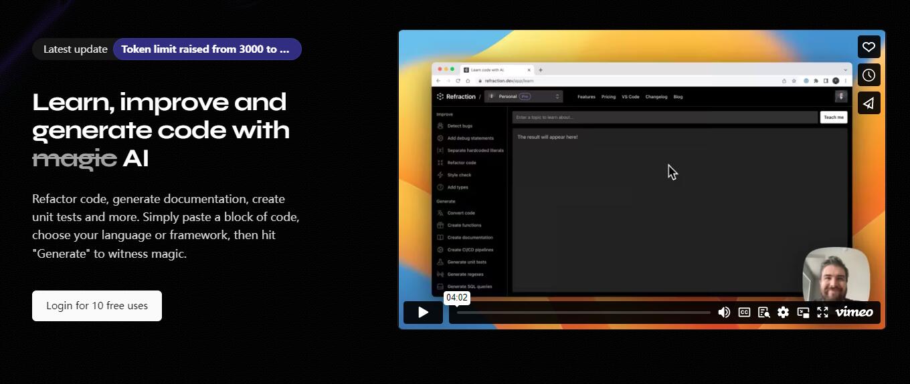Open the video transcript panel
The width and height of the screenshot is (910, 384).
pos(763,312)
